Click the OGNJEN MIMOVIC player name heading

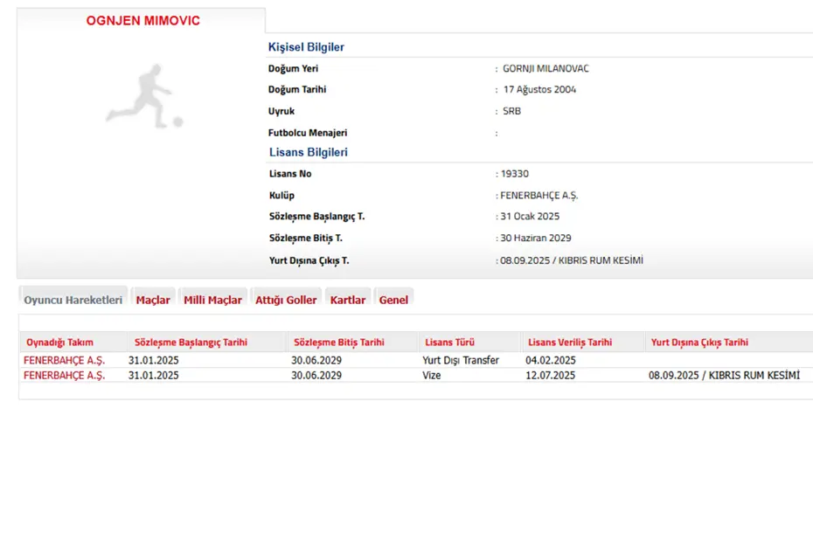point(143,21)
